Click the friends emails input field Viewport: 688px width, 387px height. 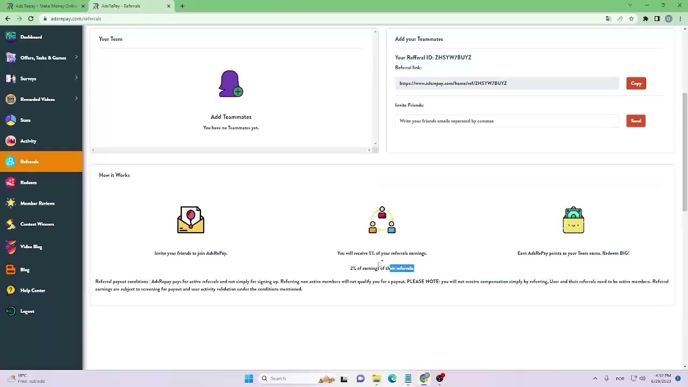click(507, 121)
